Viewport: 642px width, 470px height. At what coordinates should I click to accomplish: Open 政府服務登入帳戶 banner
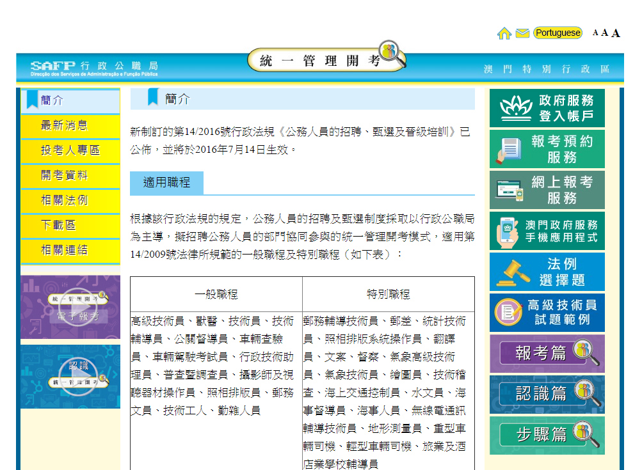click(547, 108)
